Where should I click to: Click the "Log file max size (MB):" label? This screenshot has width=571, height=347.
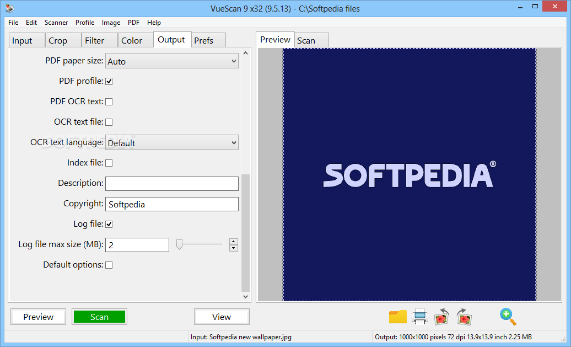pos(61,244)
